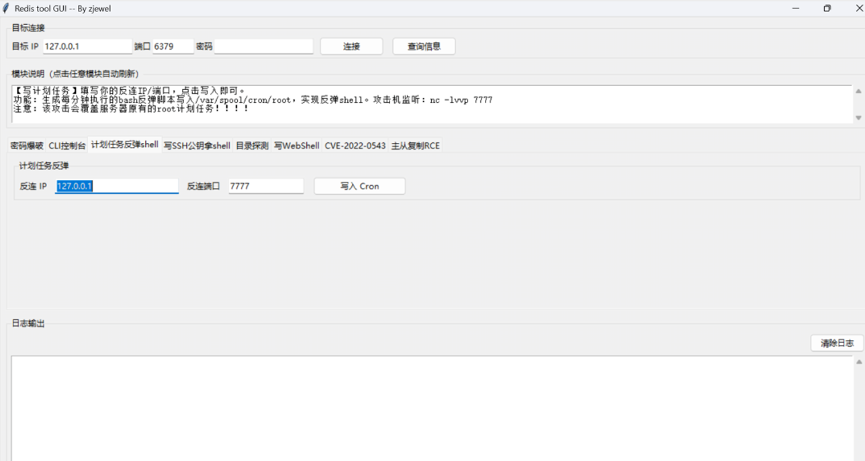This screenshot has height=461, width=865.
Task: Focus the 端口 field showing 6379
Action: [x=173, y=46]
